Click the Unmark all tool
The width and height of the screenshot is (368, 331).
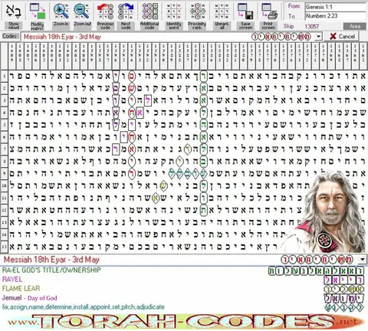click(222, 16)
